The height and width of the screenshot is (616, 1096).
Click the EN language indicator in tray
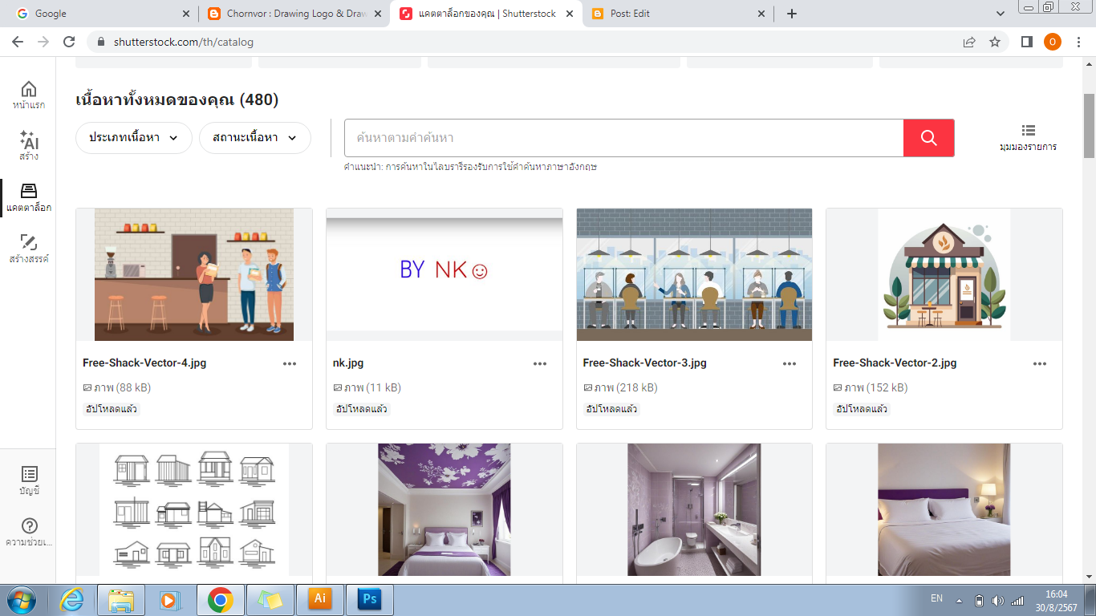[x=936, y=598]
